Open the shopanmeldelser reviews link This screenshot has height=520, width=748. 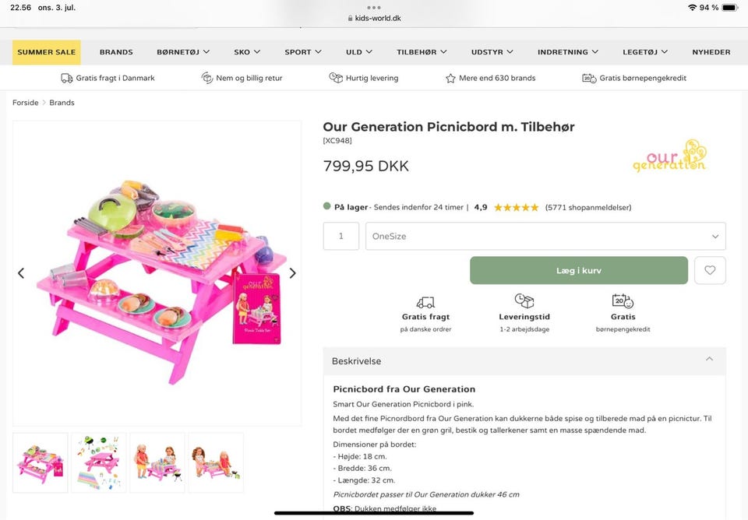(x=588, y=208)
